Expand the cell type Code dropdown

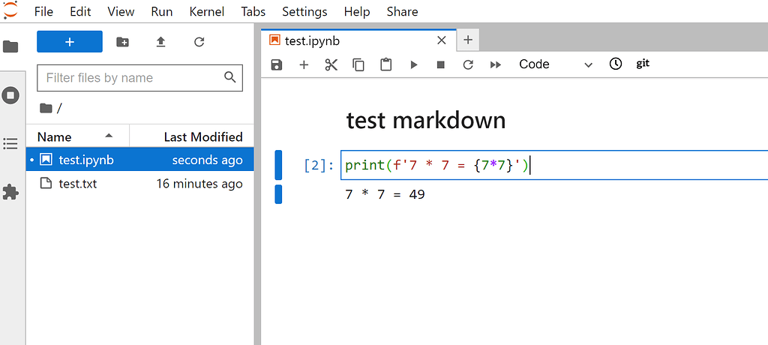pyautogui.click(x=555, y=64)
